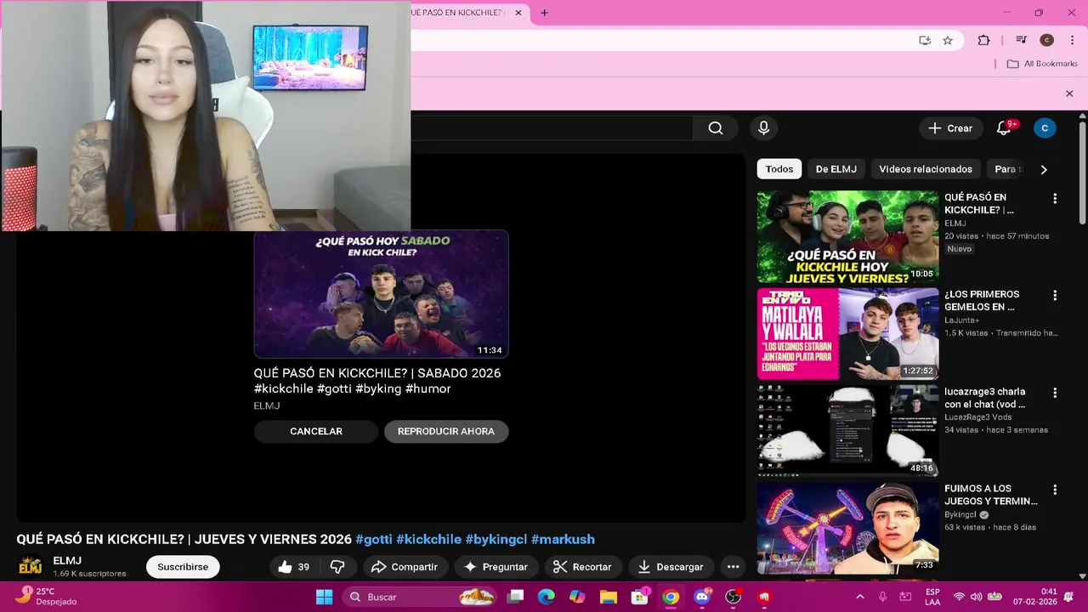
Task: Open Discord from taskbar
Action: (702, 597)
